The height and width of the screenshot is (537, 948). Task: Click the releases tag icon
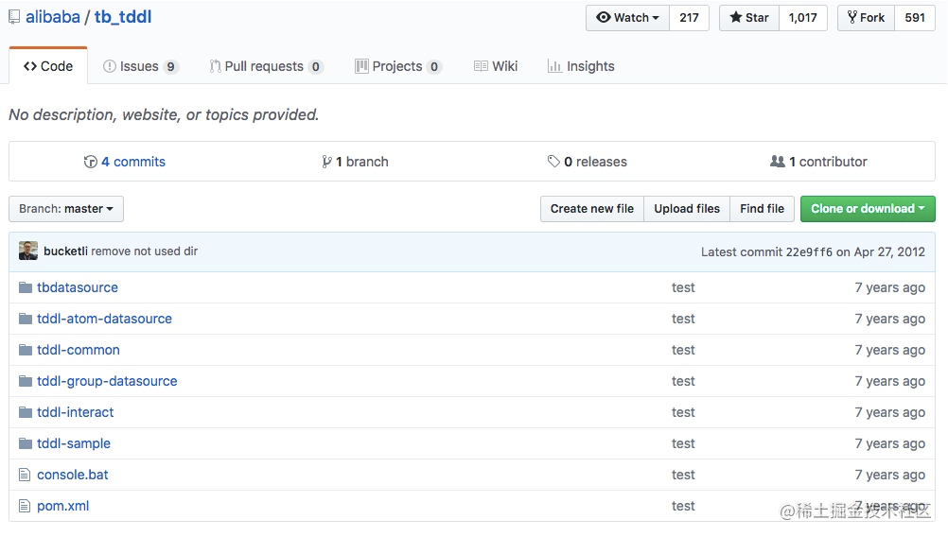point(553,162)
